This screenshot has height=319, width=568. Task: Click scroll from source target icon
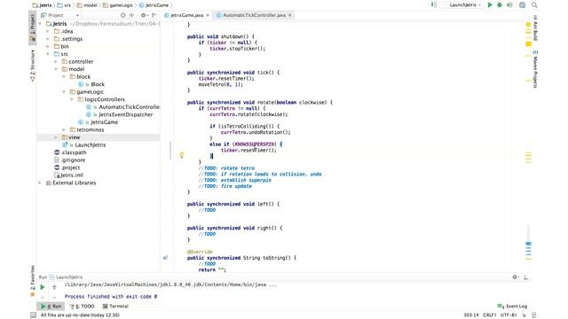click(122, 15)
